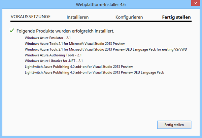Screen dimensions: 202x138
Task: Select Azure Tools DEU Language Pack for existing VS/VWD
Action: click(106, 49)
